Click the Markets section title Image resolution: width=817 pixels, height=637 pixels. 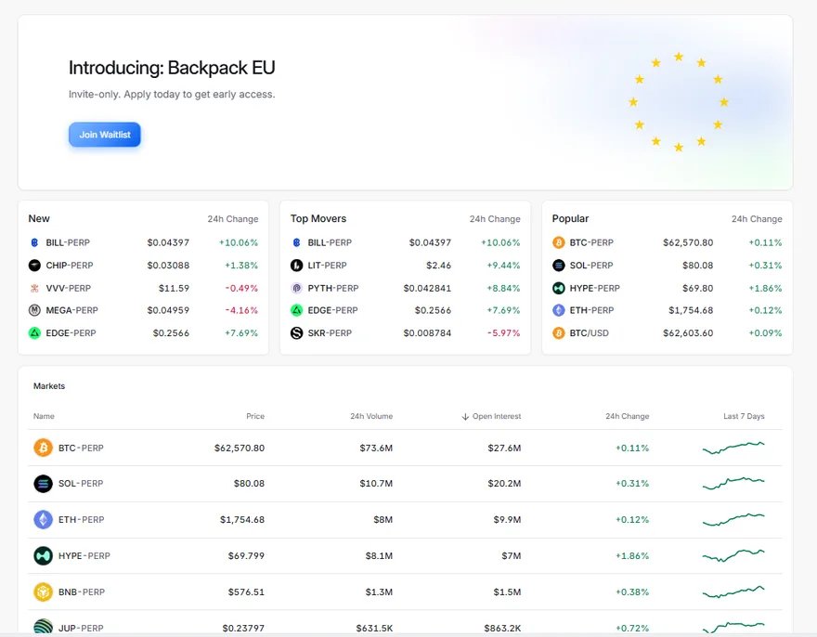click(x=49, y=385)
